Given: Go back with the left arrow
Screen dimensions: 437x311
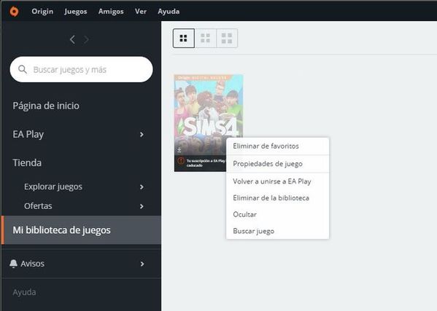Looking at the screenshot, I should pyautogui.click(x=72, y=39).
